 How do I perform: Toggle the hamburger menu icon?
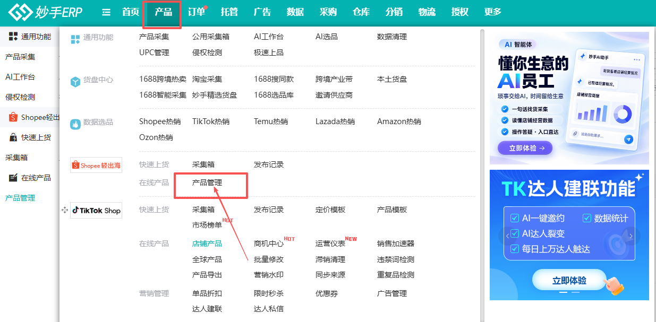[106, 12]
